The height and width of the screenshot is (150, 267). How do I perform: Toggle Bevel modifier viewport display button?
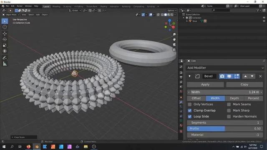coord(229,76)
